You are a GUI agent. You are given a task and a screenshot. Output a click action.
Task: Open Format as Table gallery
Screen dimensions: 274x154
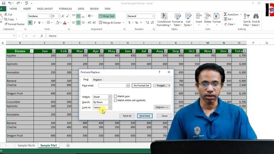click(177, 20)
